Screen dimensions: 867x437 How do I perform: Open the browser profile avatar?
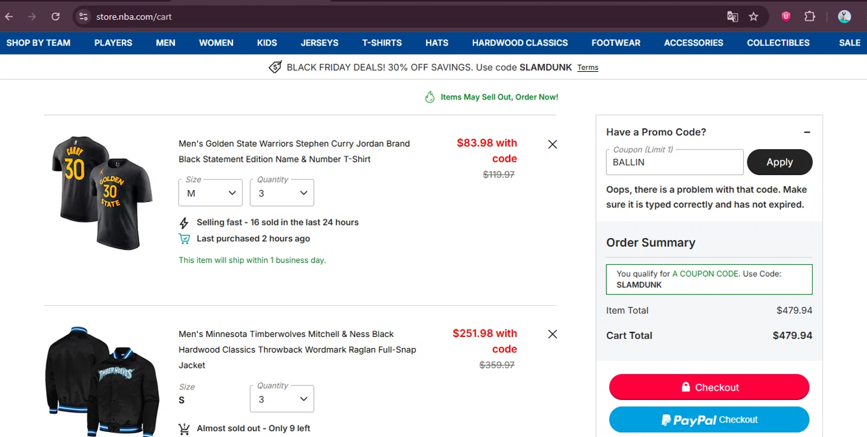click(x=844, y=17)
